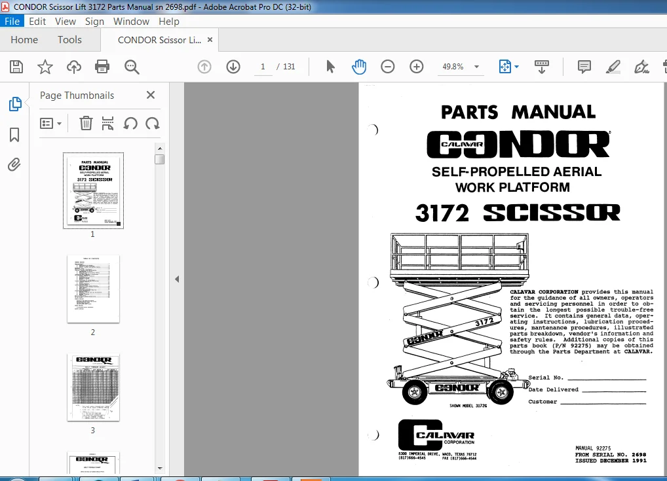Select the Highlight text pen tool
The image size is (667, 481).
coord(613,67)
